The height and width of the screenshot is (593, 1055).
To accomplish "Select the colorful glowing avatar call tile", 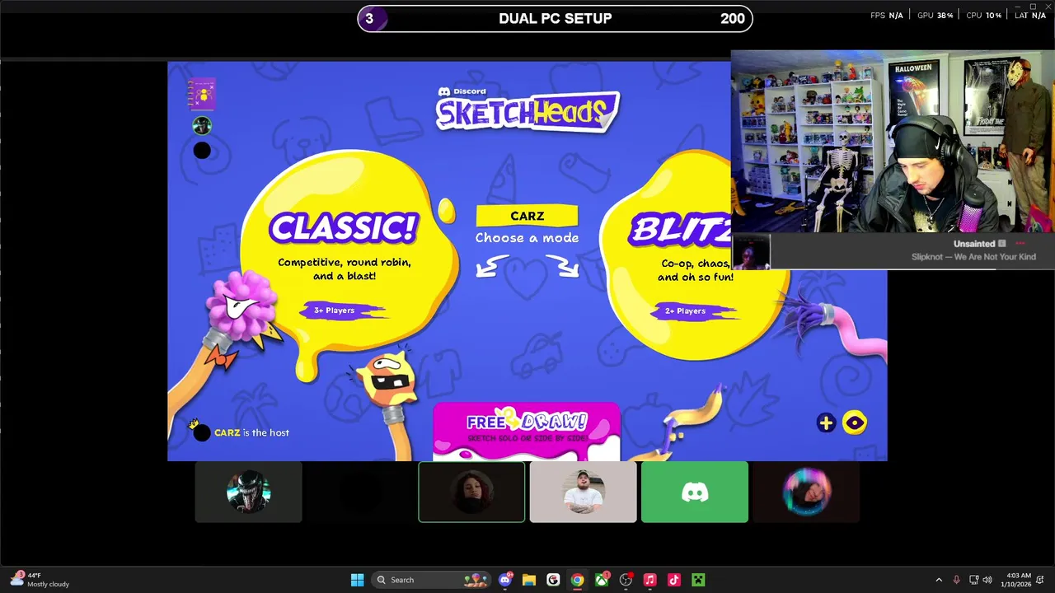I will pos(806,492).
